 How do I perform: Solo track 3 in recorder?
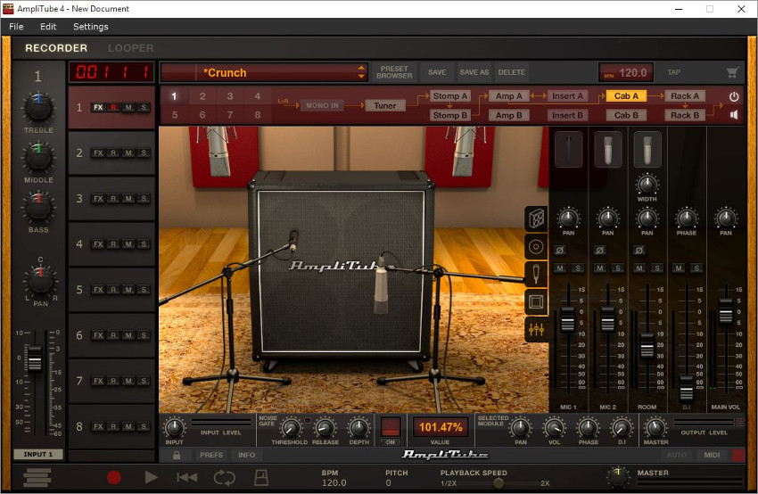click(x=144, y=199)
